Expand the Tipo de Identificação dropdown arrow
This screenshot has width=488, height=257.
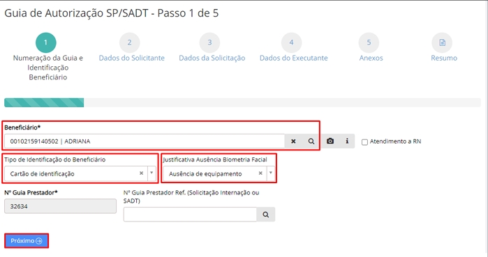(151, 173)
